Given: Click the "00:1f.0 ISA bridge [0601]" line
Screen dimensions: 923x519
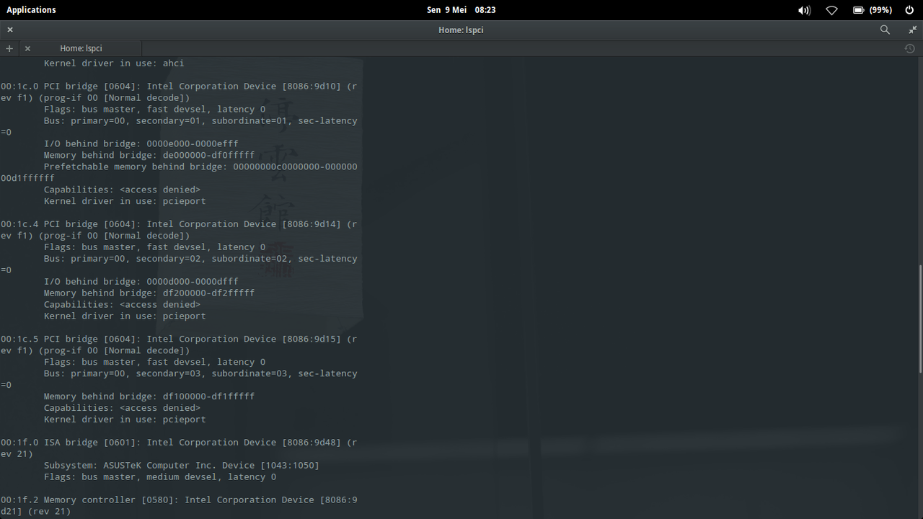Looking at the screenshot, I should (x=179, y=448).
